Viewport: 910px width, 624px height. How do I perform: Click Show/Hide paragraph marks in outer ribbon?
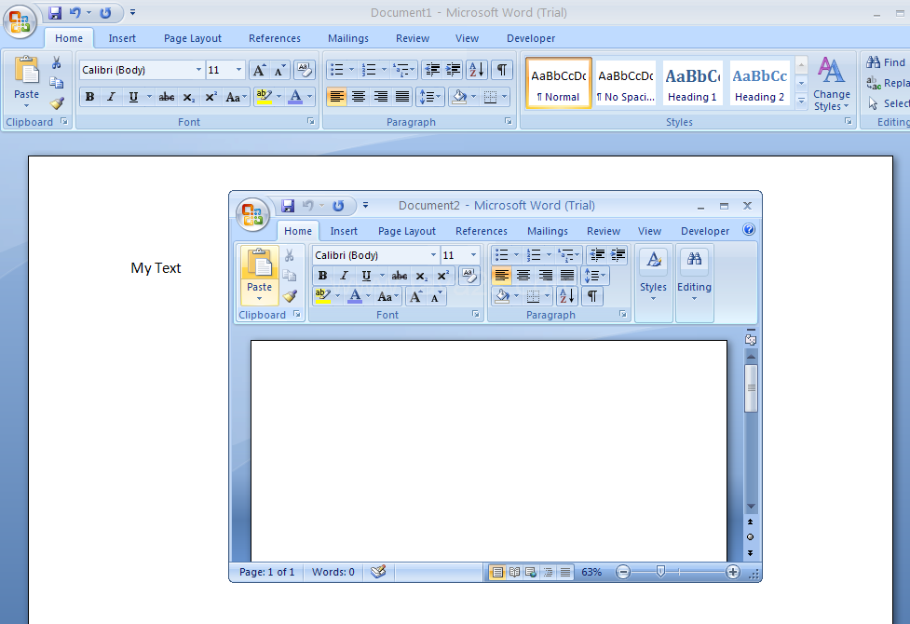pos(502,70)
